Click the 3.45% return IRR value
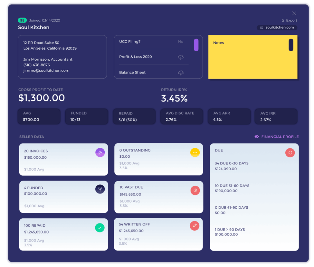Screen dimensions: 314x267 (174, 98)
